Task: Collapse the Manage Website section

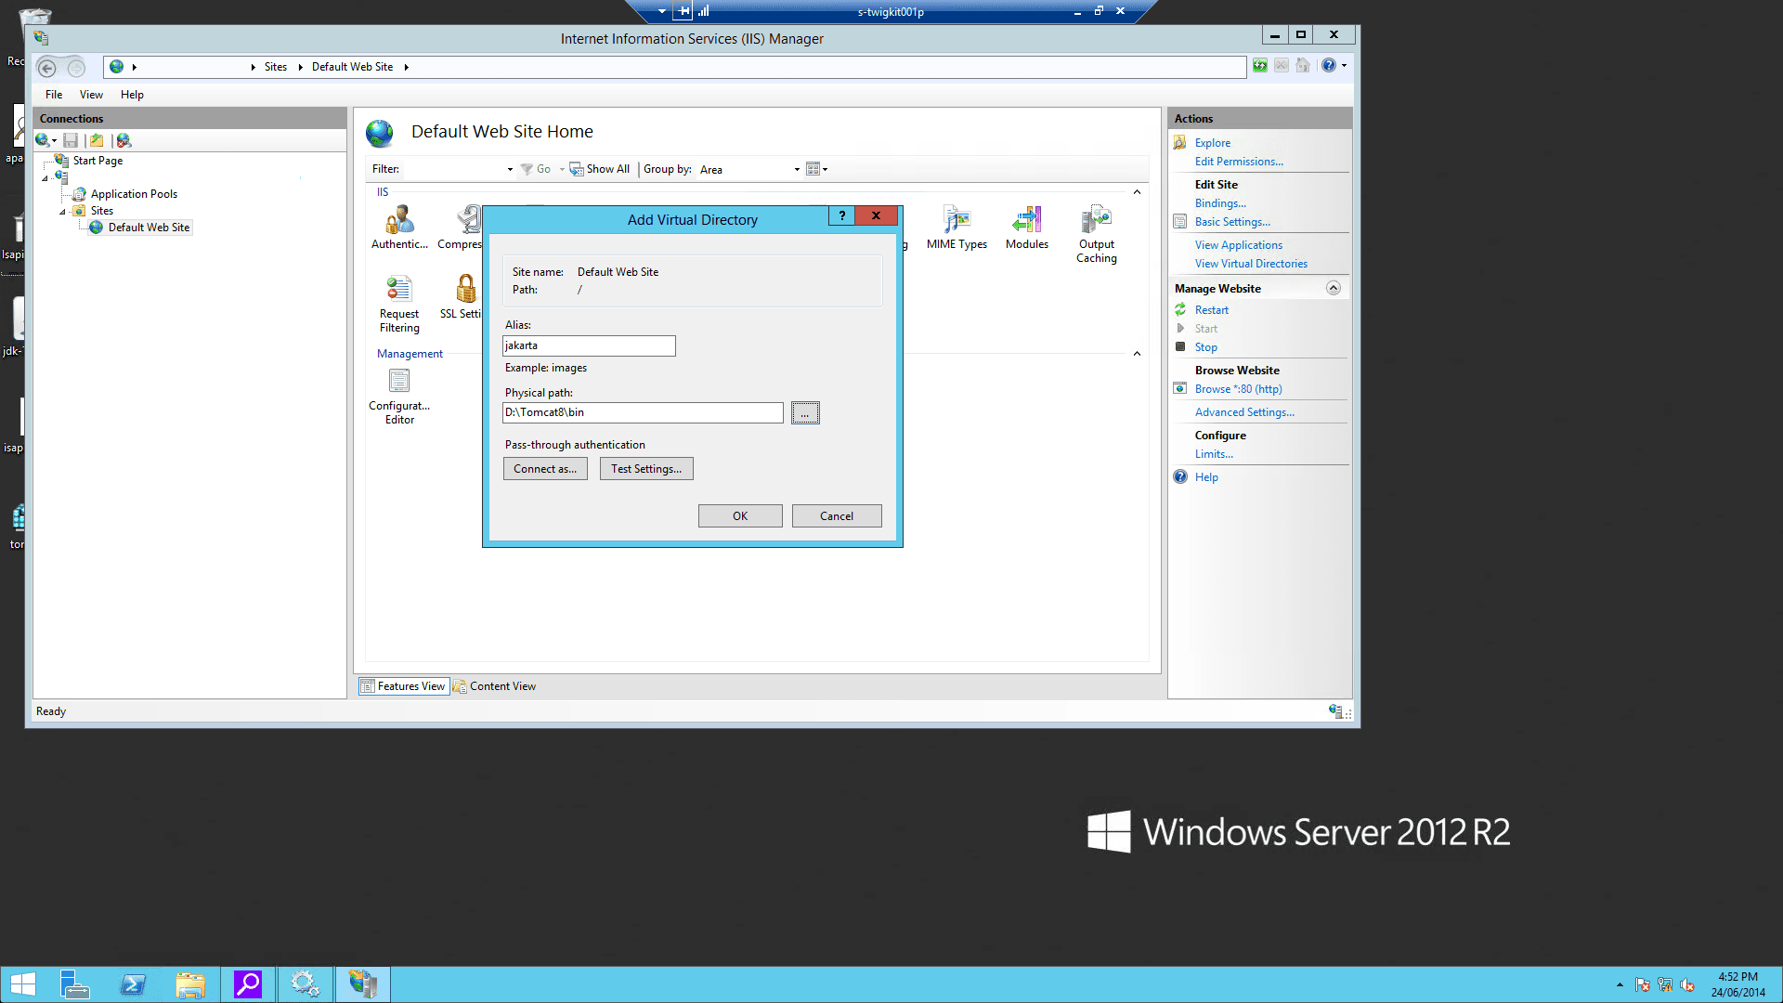Action: click(x=1333, y=288)
